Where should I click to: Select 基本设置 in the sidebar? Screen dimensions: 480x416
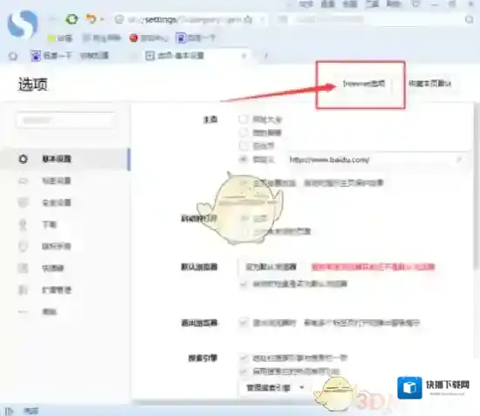(x=65, y=159)
